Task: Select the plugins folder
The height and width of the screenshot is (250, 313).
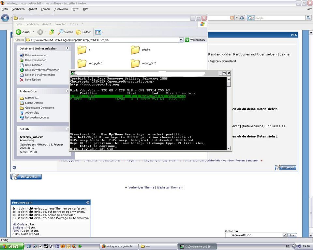Action: tap(141, 49)
